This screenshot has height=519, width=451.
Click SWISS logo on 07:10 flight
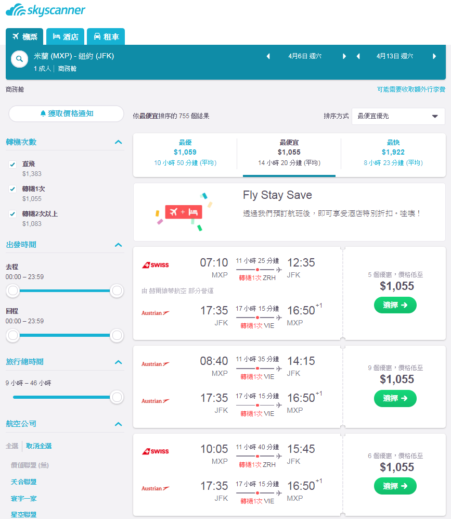coord(156,265)
